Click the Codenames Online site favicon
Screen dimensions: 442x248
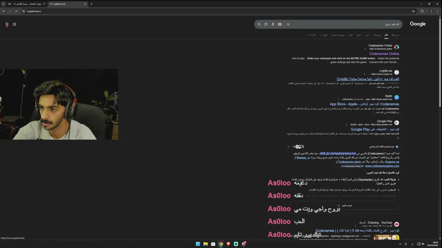[396, 47]
